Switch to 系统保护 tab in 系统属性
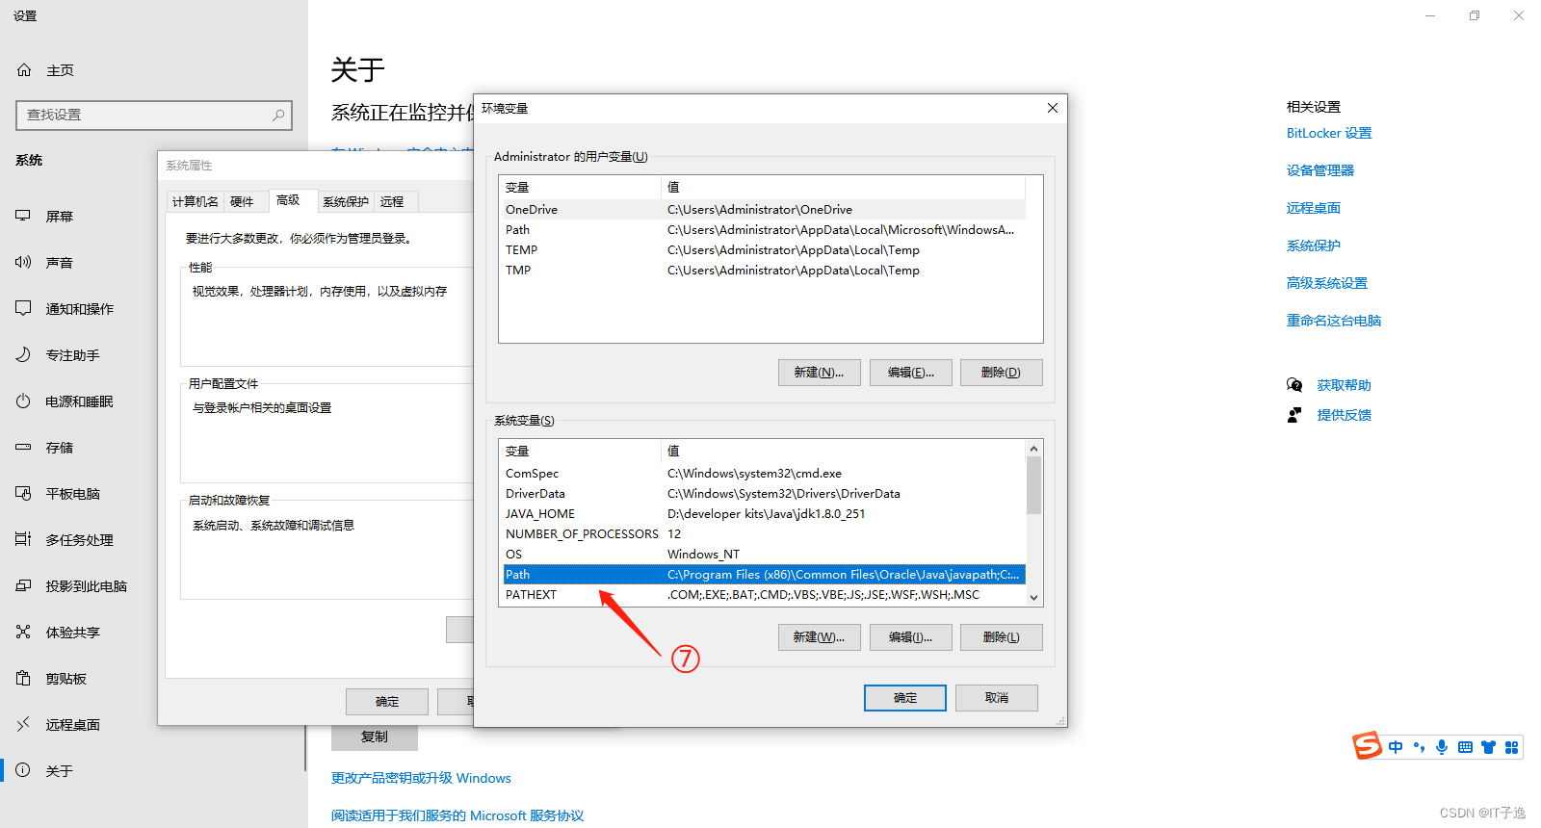 tap(346, 201)
